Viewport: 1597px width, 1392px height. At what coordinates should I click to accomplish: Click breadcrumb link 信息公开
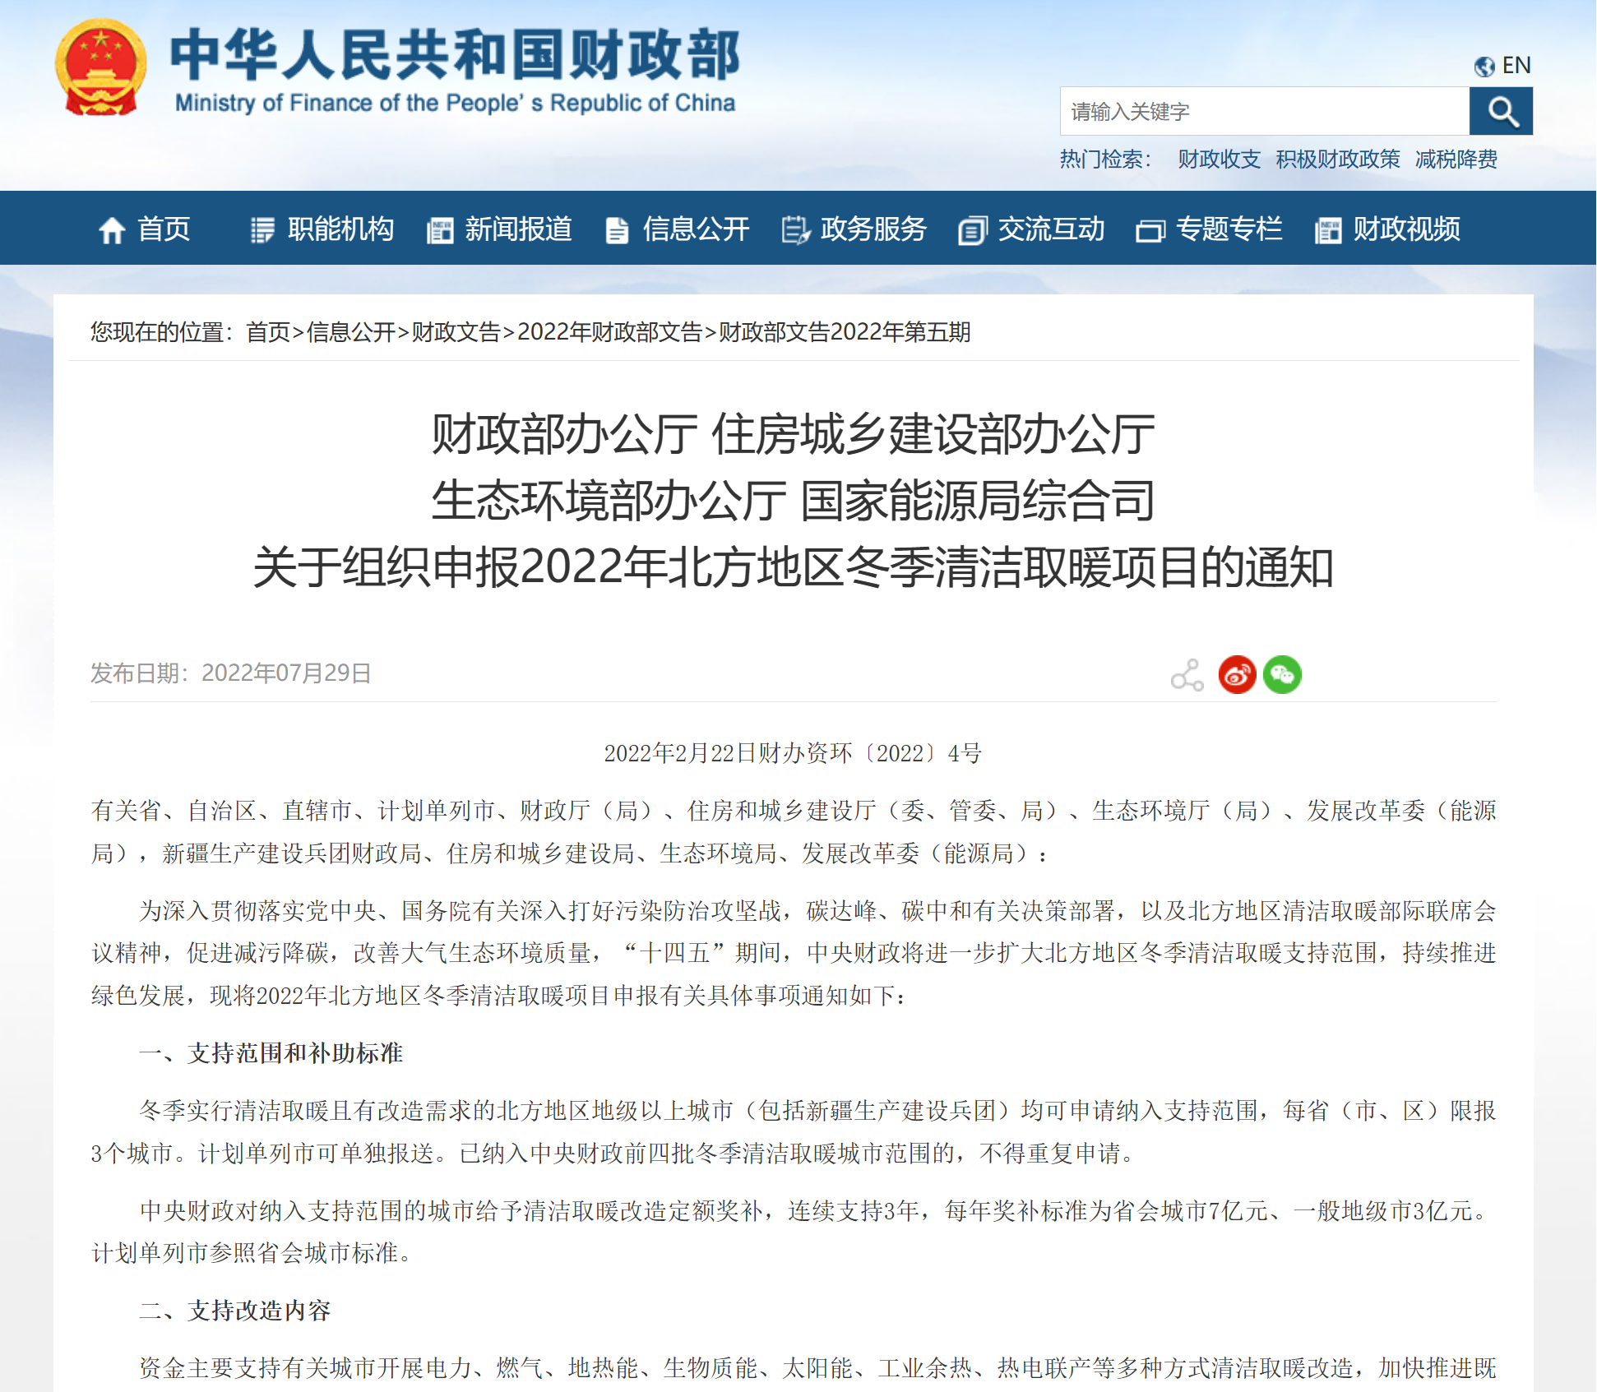(x=351, y=332)
